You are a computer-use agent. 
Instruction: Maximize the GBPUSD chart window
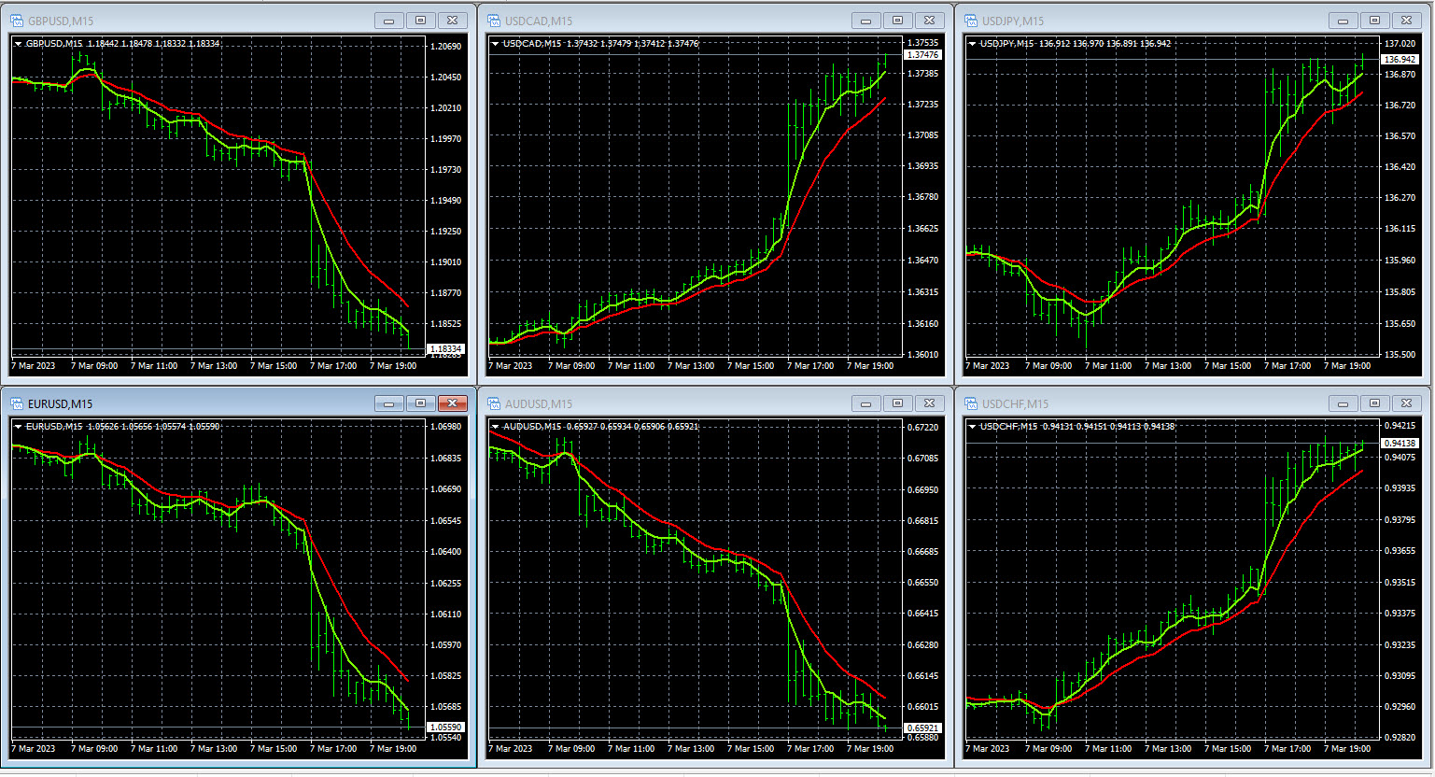[420, 21]
